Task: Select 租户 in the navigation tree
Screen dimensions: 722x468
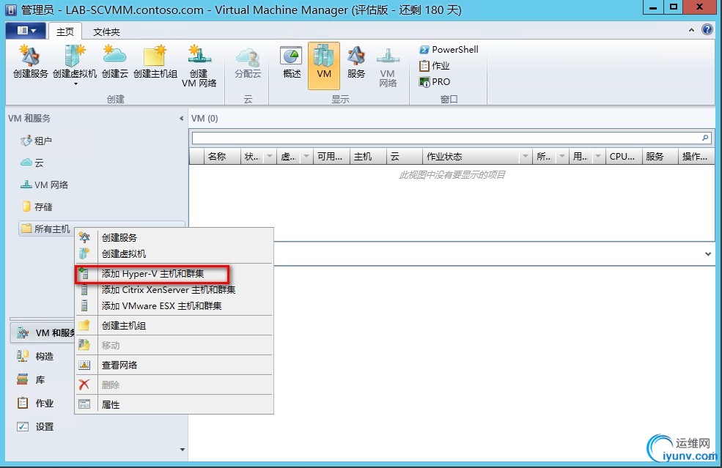Action: point(37,141)
